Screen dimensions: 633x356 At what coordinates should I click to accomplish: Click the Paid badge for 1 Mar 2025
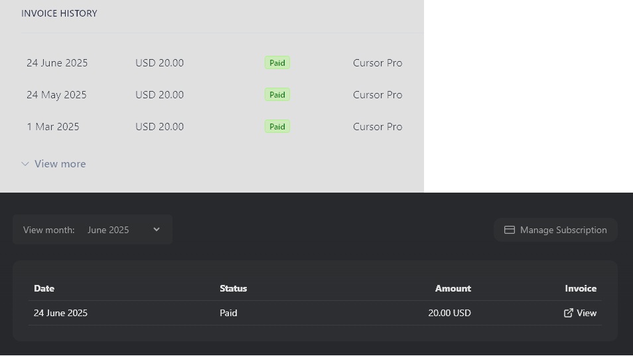277,126
